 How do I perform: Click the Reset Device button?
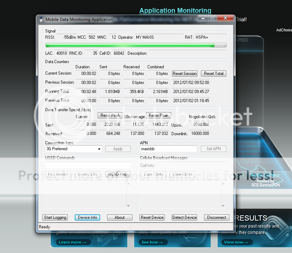click(x=152, y=217)
